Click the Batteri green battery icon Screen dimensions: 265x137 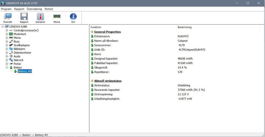pos(11,68)
